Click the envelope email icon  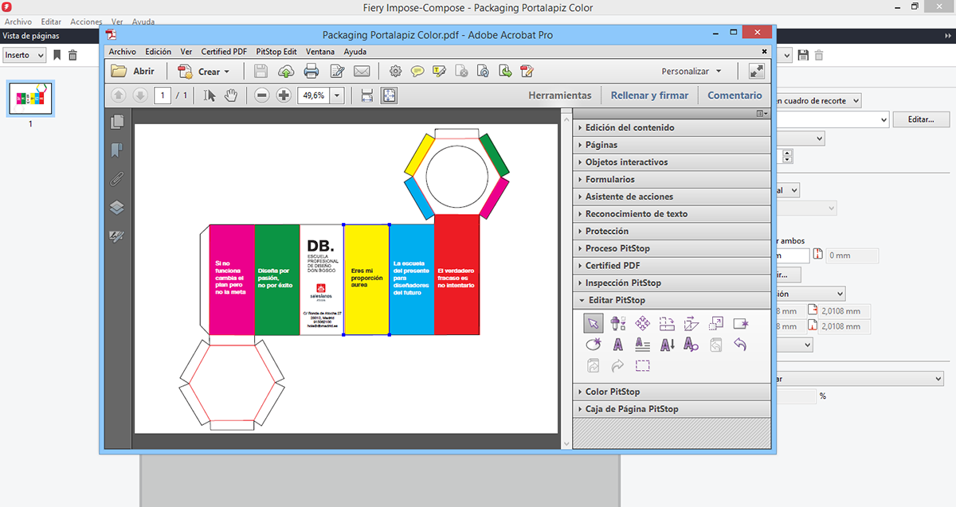(362, 72)
